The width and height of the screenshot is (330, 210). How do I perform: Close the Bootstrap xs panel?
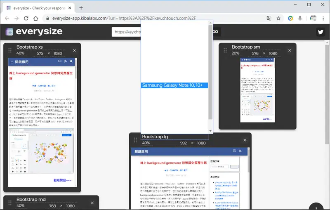pos(74,50)
